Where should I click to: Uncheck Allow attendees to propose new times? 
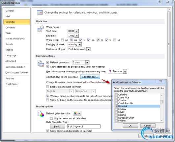click(47, 67)
